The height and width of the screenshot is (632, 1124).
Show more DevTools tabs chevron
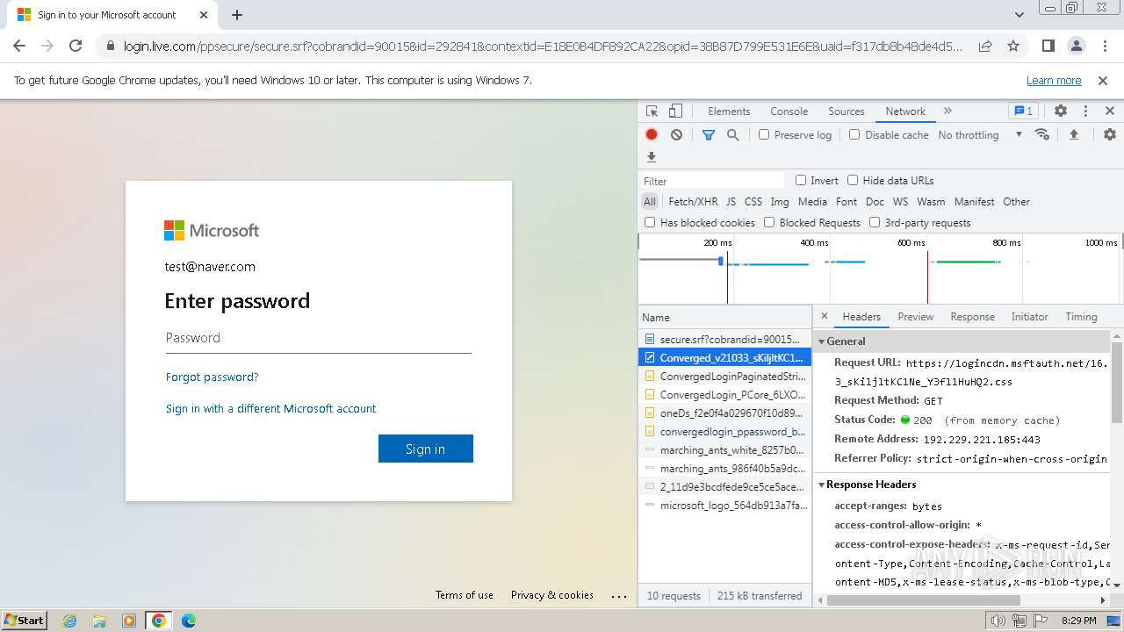tap(947, 111)
